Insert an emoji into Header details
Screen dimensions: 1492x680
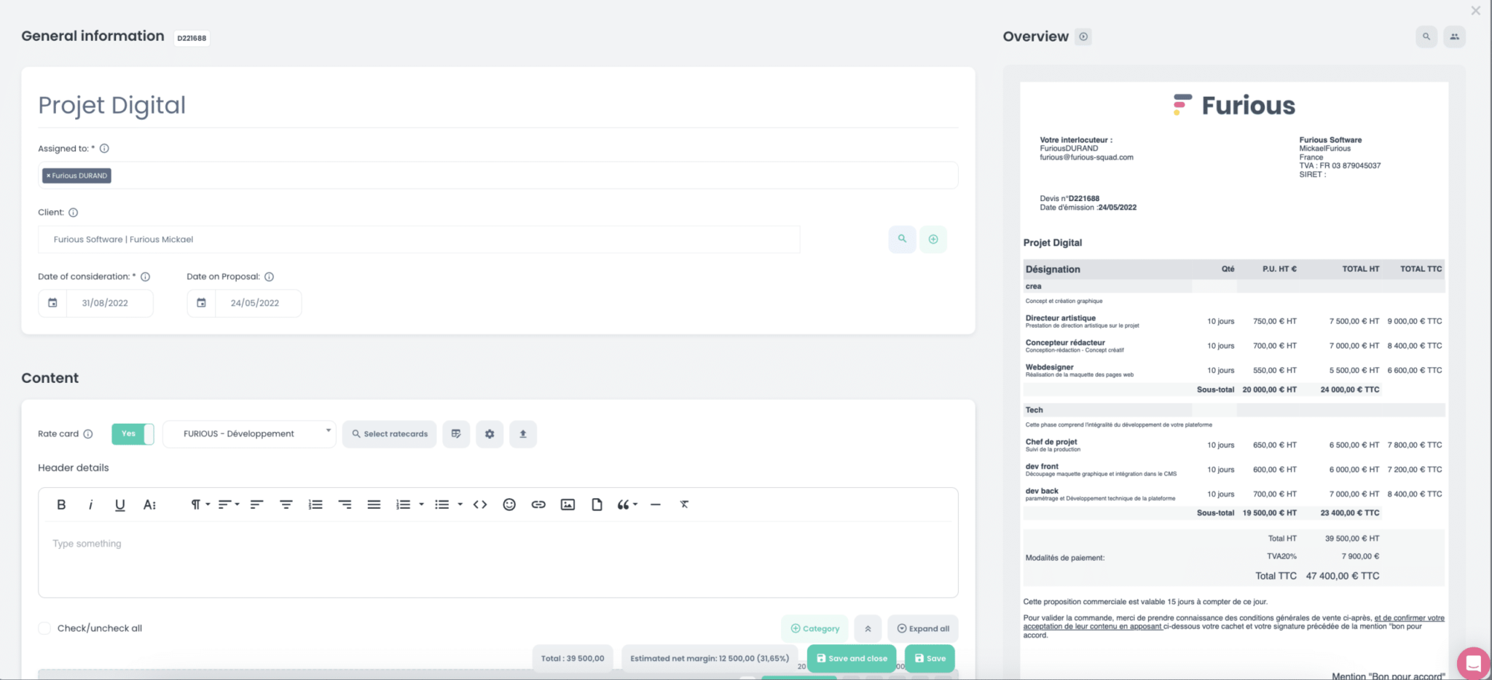tap(509, 504)
